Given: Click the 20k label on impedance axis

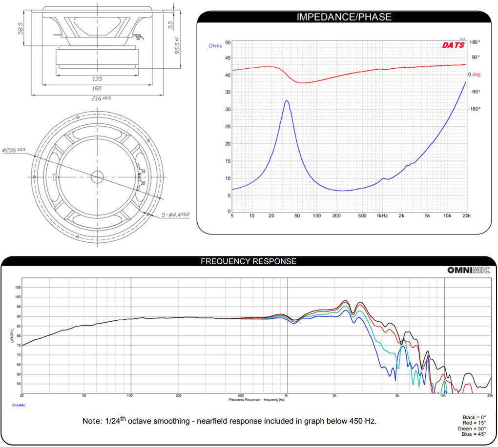Looking at the screenshot, I should (466, 215).
